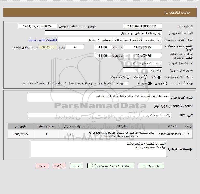Select the کالا/خدمت radio button
Screen dimensions: 200x194
128,77
